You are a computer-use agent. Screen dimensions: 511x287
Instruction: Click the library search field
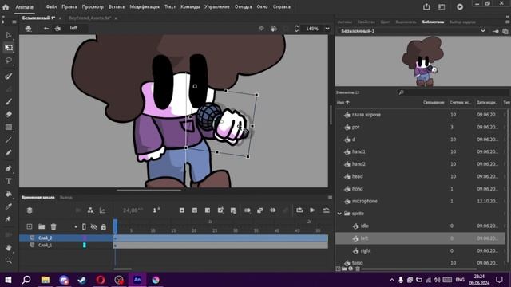point(453,92)
